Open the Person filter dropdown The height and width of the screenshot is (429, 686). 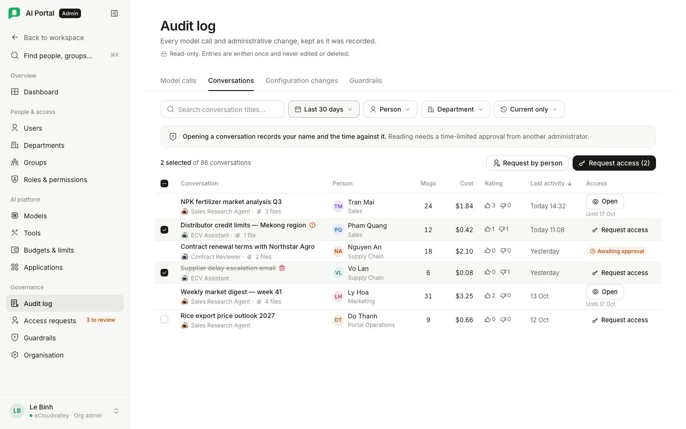(x=390, y=109)
